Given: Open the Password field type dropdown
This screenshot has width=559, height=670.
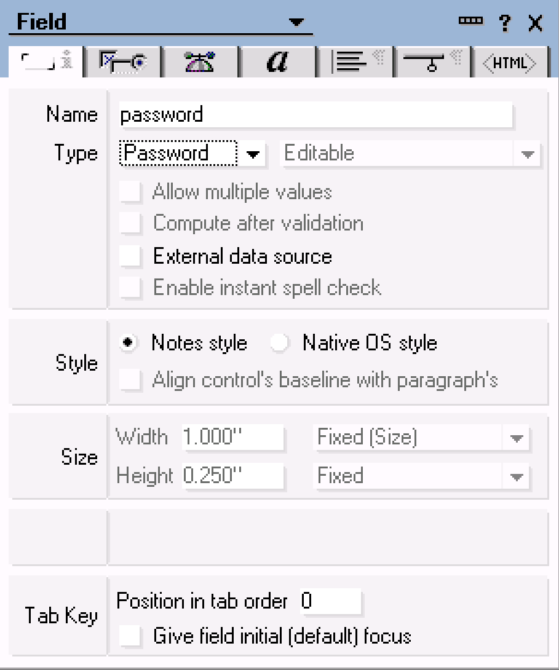Looking at the screenshot, I should click(253, 154).
